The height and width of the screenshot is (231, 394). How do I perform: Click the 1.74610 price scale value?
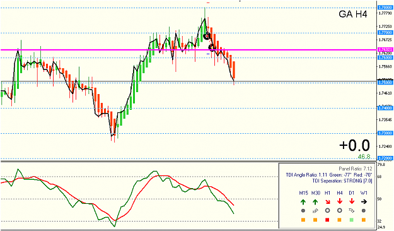click(385, 93)
